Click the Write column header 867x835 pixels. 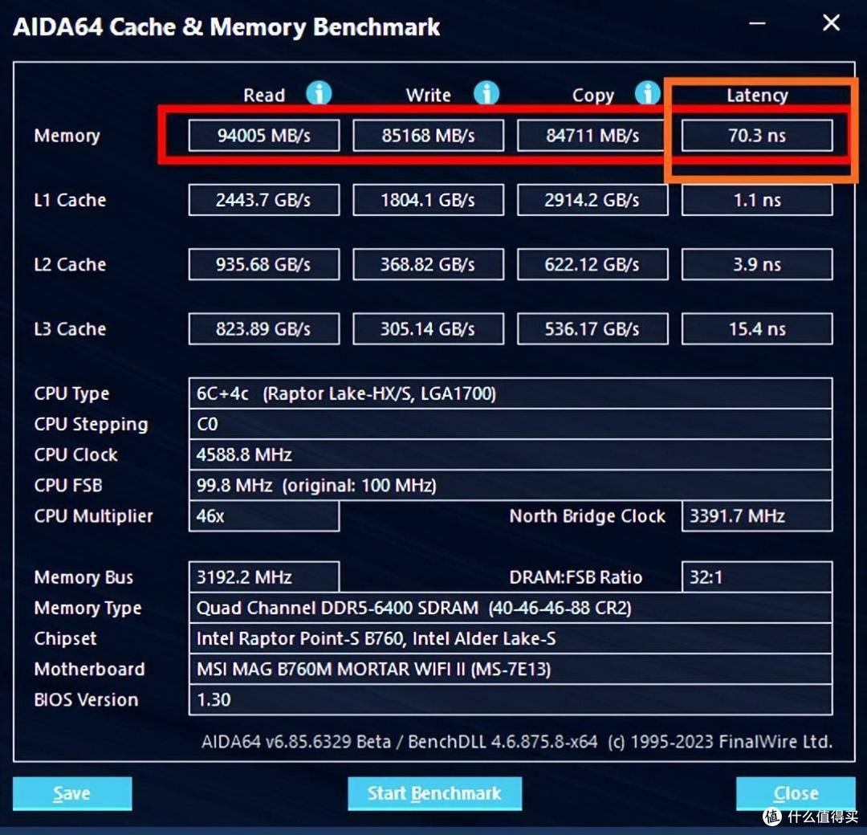pos(428,95)
